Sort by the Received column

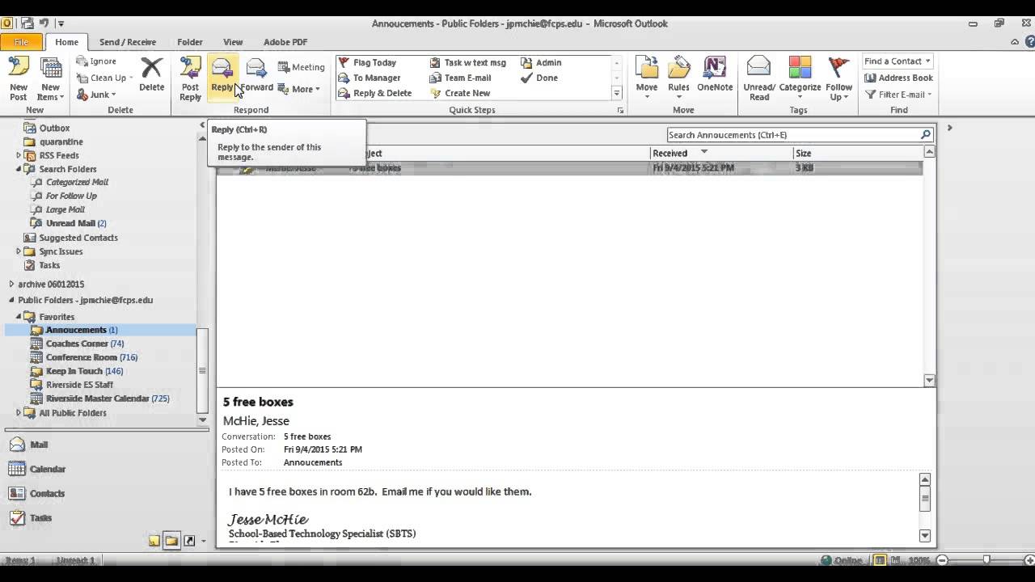point(721,153)
